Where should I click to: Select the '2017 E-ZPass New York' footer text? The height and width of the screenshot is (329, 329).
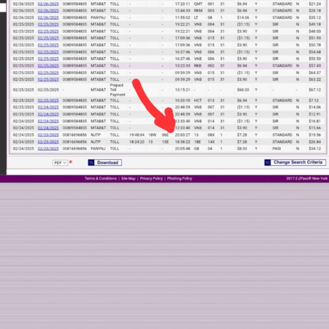(307, 178)
